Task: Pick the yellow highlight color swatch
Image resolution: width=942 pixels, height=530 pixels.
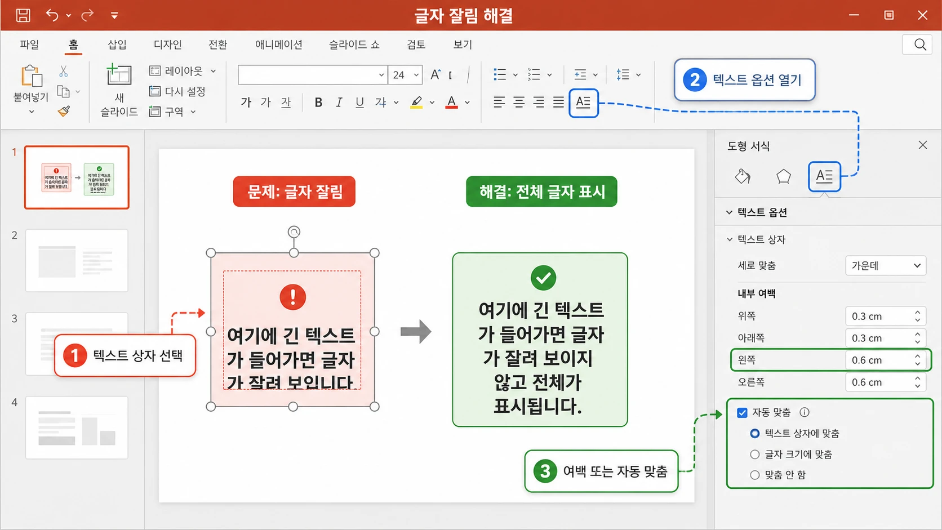Action: (416, 103)
